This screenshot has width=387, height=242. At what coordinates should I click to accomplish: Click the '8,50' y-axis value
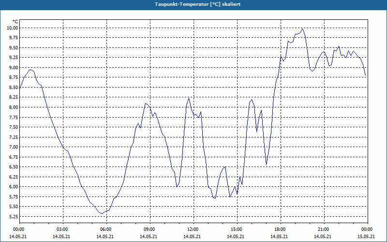13,88
